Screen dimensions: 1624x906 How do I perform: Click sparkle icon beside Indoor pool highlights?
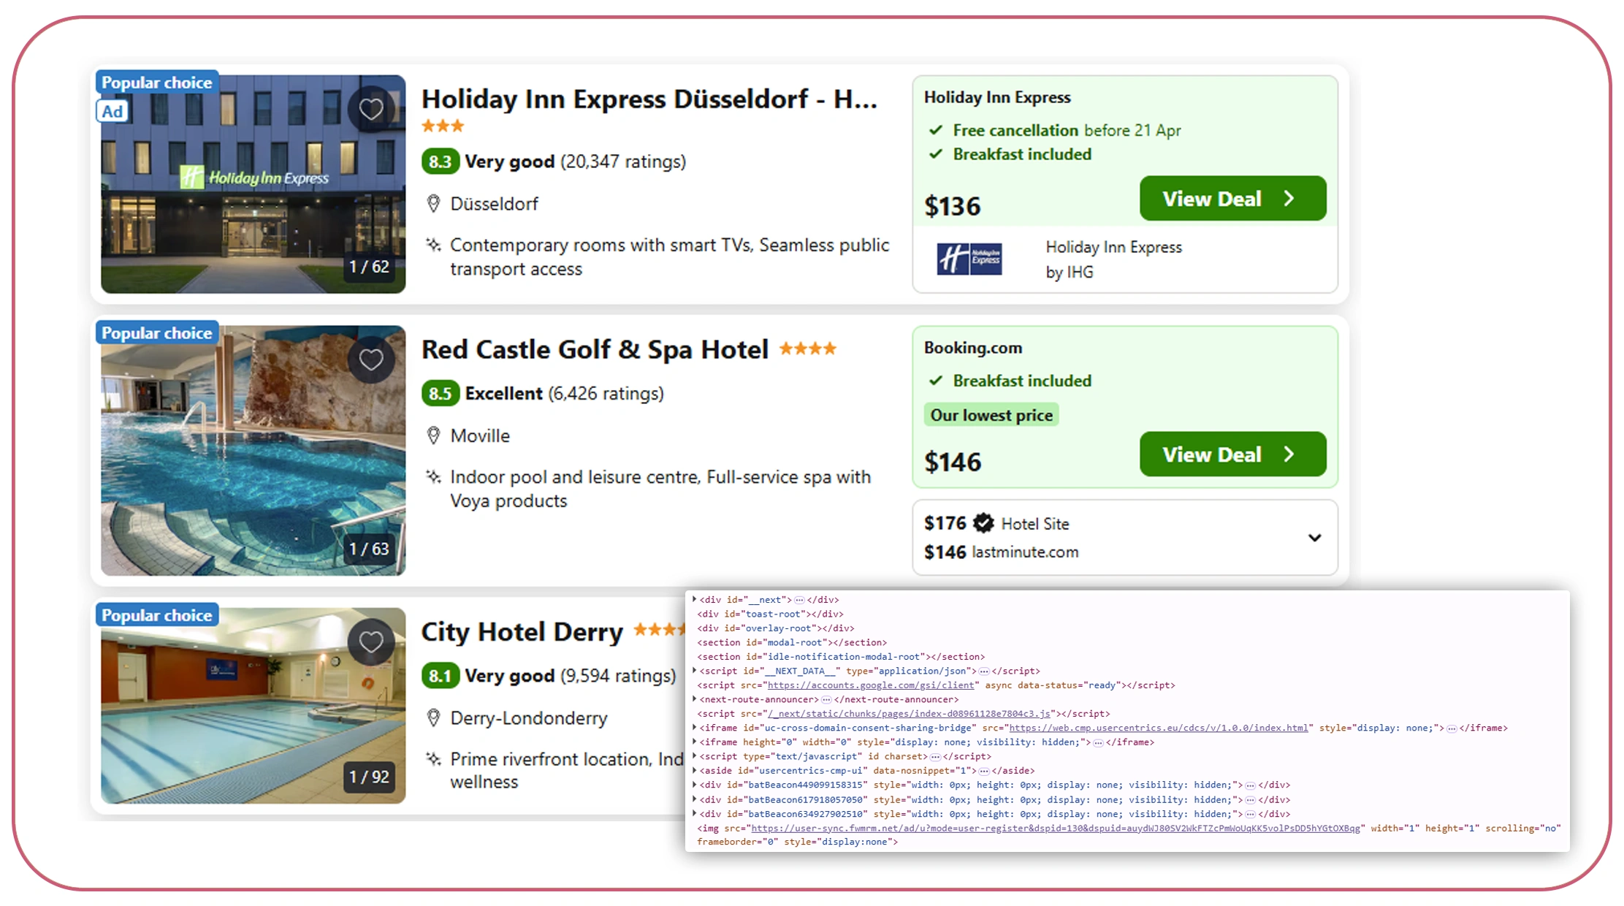coord(433,477)
